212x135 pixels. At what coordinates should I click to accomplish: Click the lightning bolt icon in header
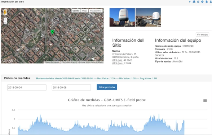pyautogui.click(x=190, y=1)
